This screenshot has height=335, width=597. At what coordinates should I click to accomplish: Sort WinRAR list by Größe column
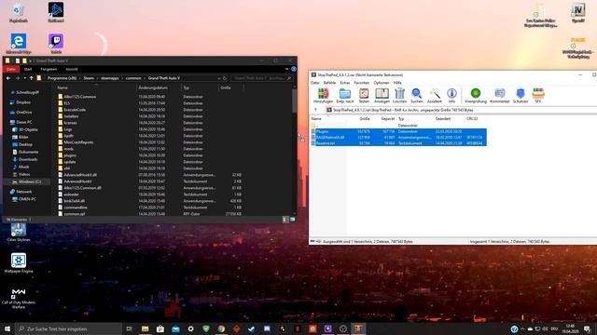pyautogui.click(x=365, y=119)
